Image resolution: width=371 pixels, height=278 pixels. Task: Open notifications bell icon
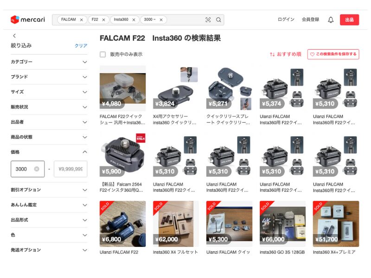[x=331, y=20]
